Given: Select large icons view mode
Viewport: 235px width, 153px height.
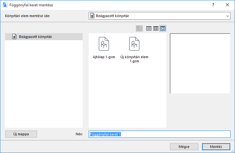Looking at the screenshot, I should click(163, 28).
